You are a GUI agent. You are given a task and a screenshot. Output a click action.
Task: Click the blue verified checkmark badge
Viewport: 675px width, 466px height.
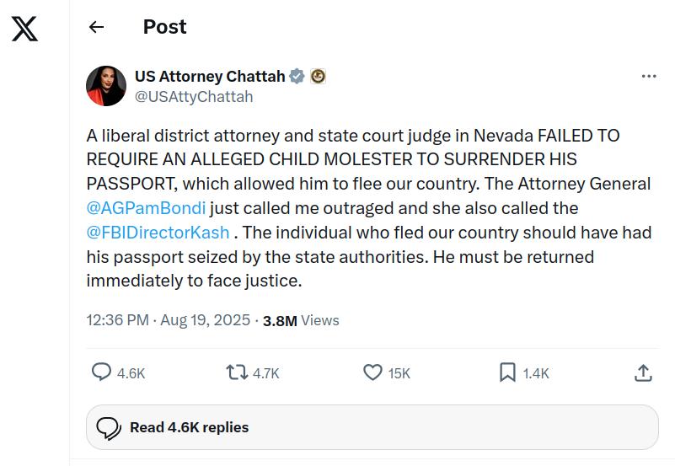click(297, 76)
